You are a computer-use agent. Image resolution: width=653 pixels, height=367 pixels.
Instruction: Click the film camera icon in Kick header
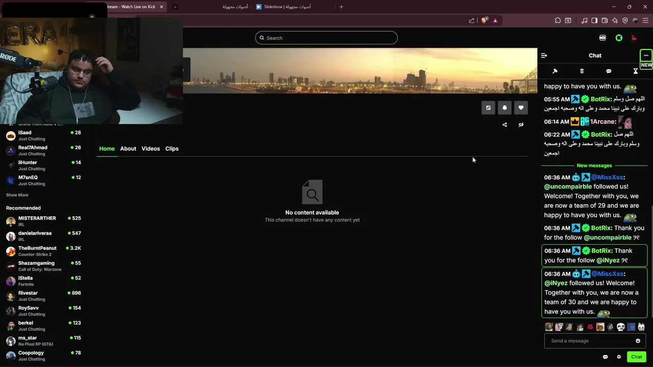602,38
